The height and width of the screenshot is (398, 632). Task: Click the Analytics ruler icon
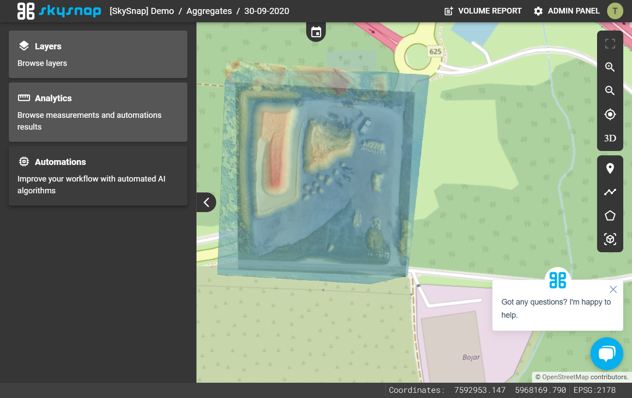[24, 98]
